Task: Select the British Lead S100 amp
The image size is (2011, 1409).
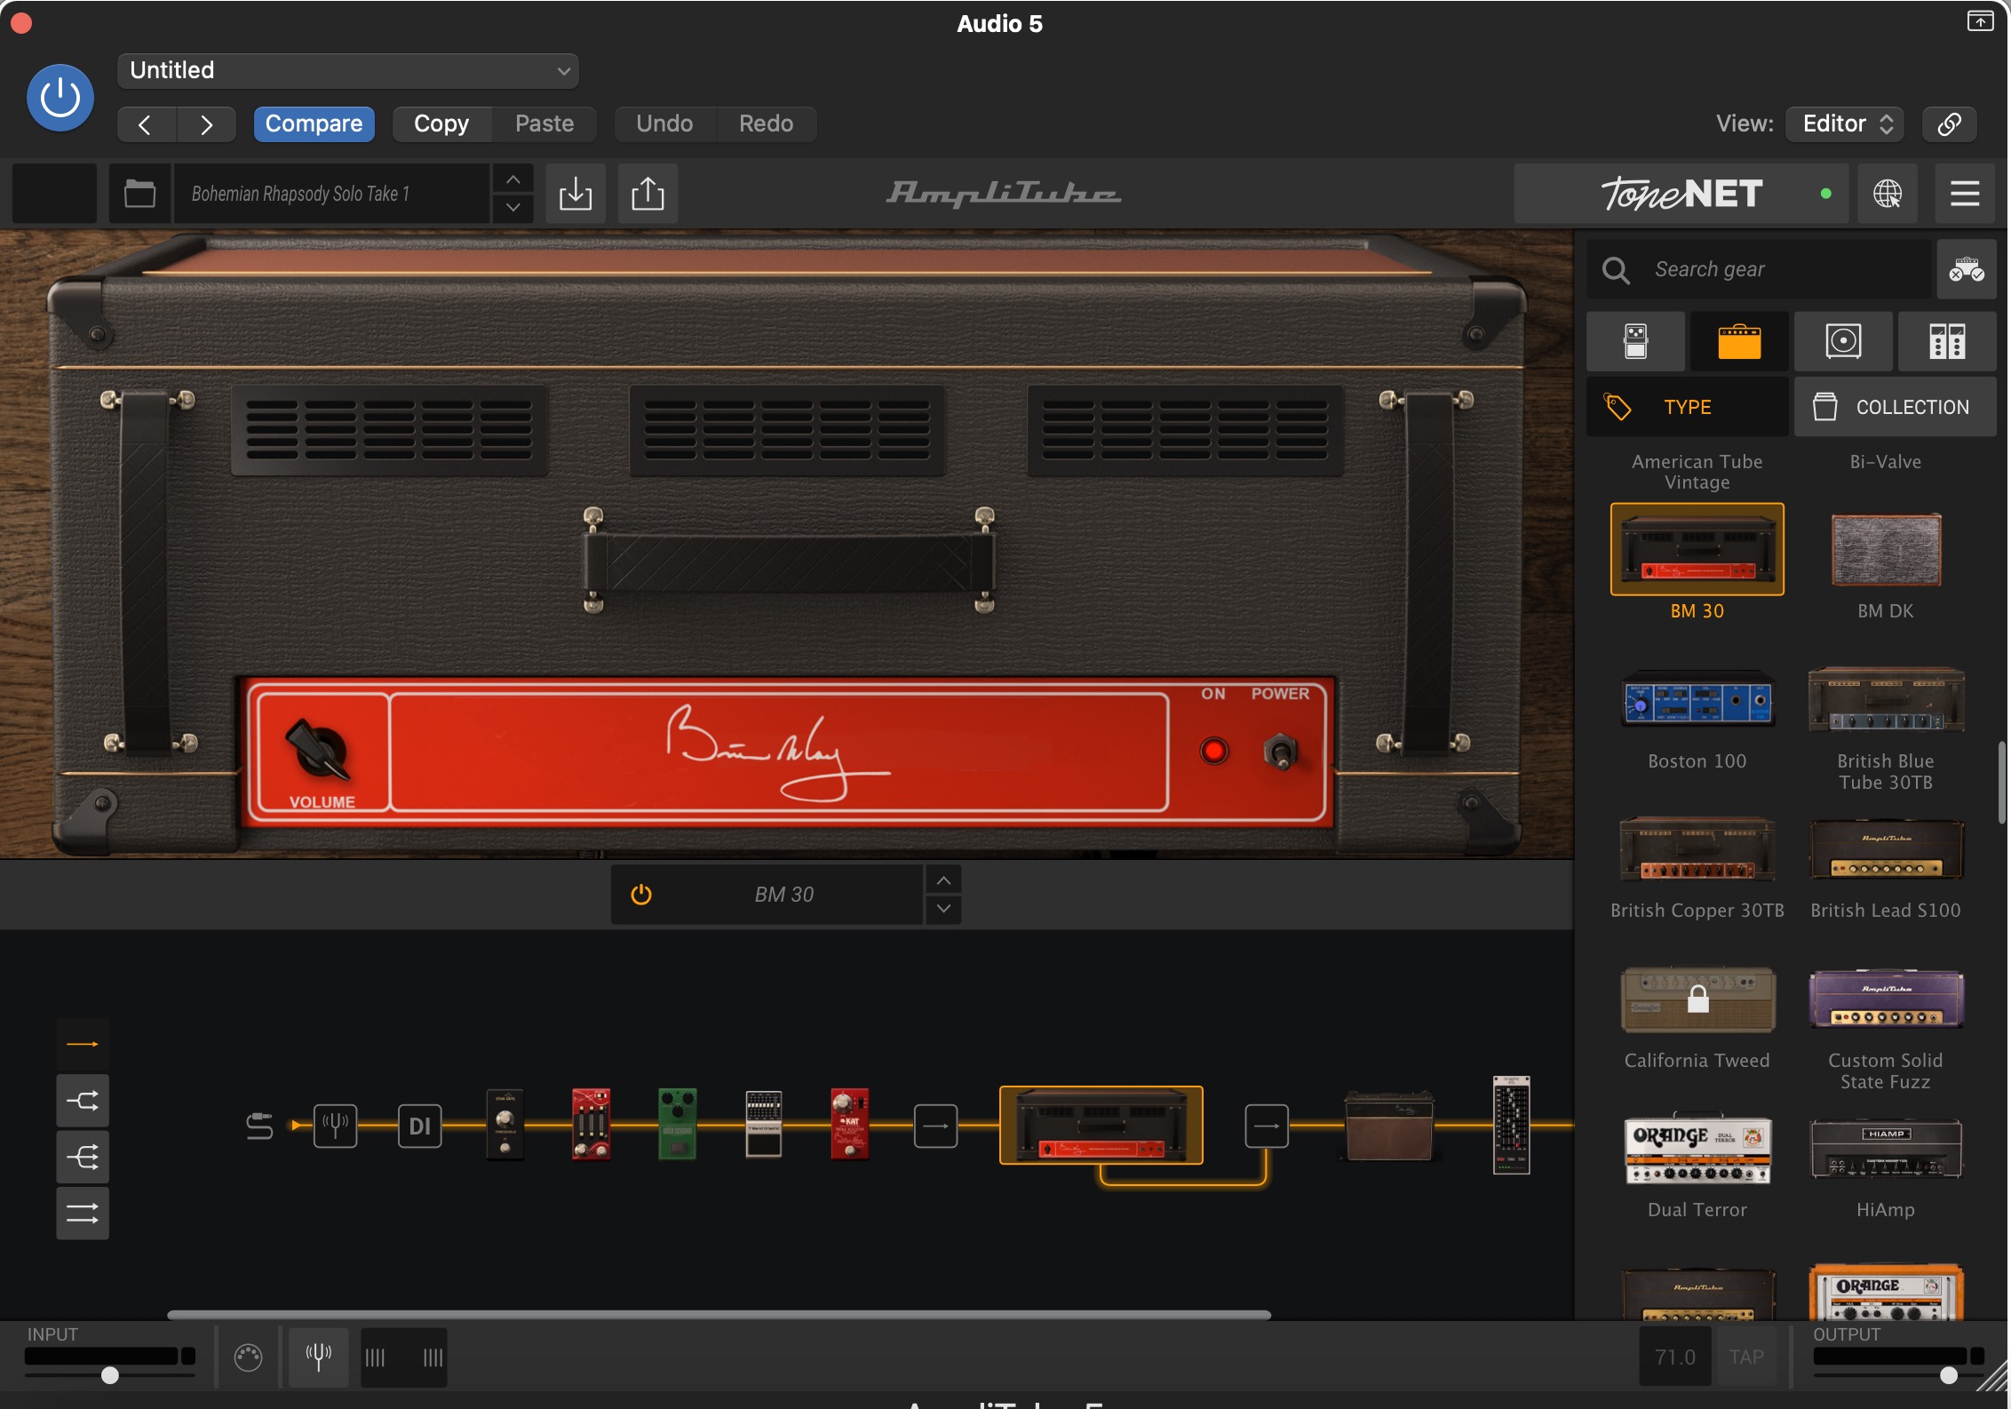Action: (1886, 849)
